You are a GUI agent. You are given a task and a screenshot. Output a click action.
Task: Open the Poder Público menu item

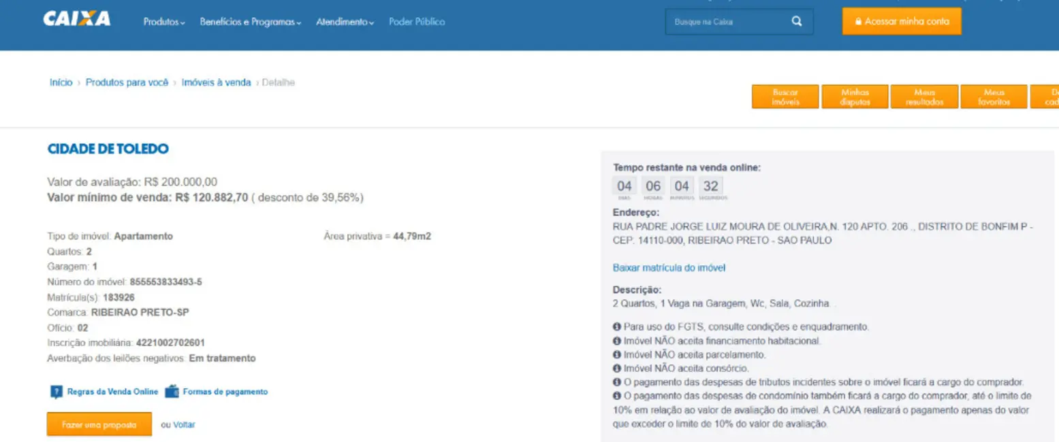417,22
